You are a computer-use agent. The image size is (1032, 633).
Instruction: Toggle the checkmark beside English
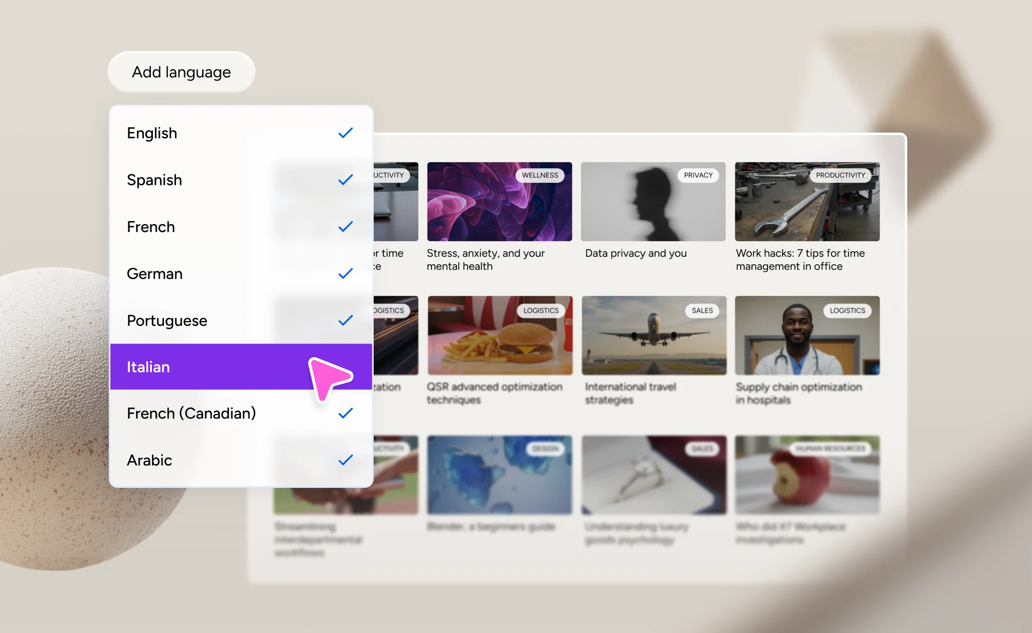pyautogui.click(x=346, y=133)
